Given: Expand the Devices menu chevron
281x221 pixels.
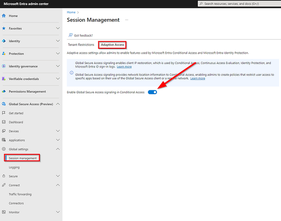Looking at the screenshot, I should [x=58, y=131].
